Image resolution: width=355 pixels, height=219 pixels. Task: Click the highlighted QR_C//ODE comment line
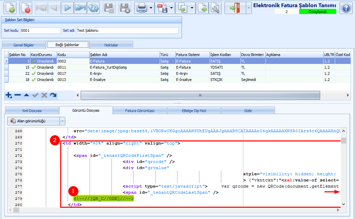coord(104,199)
